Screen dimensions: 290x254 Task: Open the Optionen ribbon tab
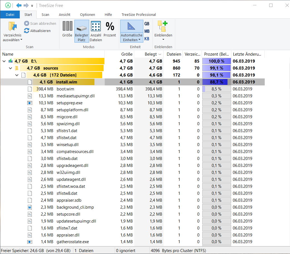pyautogui.click(x=87, y=14)
